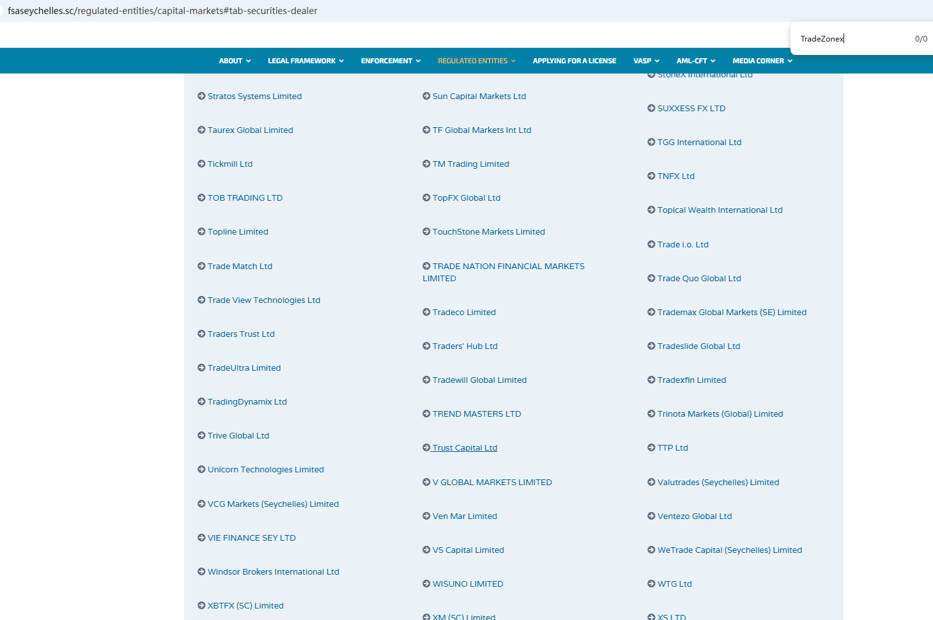Click arrow icon next to Tickmill Ltd
Screen dimensions: 933x620
click(201, 164)
